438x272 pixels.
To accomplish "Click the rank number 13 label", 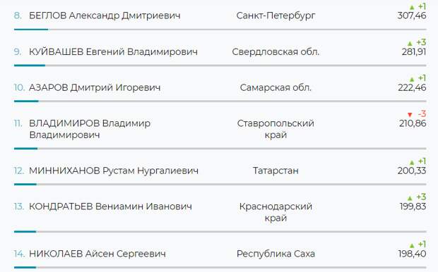I will point(18,206).
